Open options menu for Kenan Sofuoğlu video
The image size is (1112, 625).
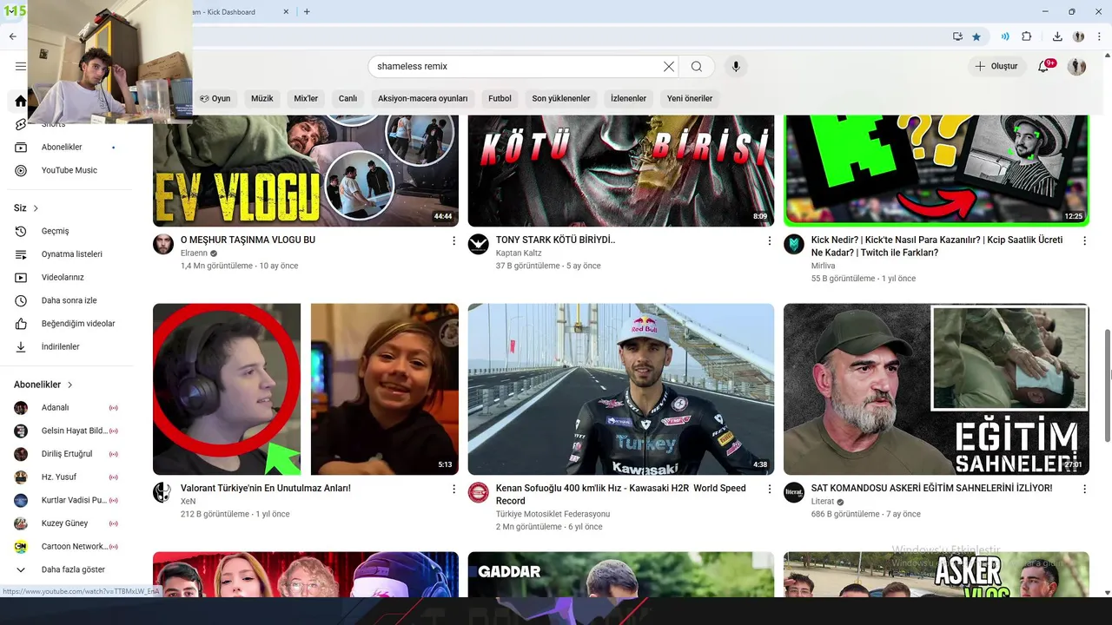(769, 489)
